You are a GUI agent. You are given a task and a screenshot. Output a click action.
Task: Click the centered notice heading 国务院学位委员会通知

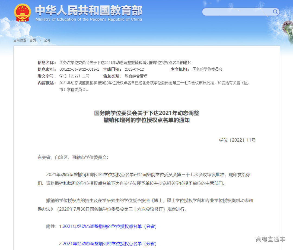146,116
